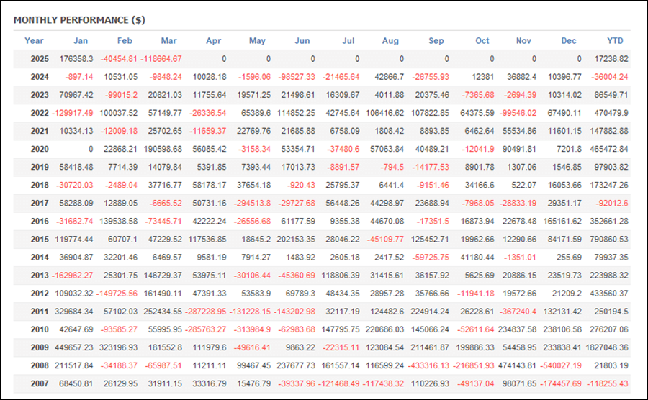
Task: Click the 2009 YTD total 1827048.36
Action: pos(607,347)
